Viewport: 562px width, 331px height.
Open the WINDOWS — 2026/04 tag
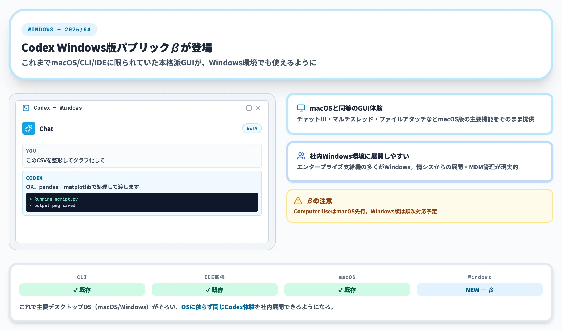[59, 30]
